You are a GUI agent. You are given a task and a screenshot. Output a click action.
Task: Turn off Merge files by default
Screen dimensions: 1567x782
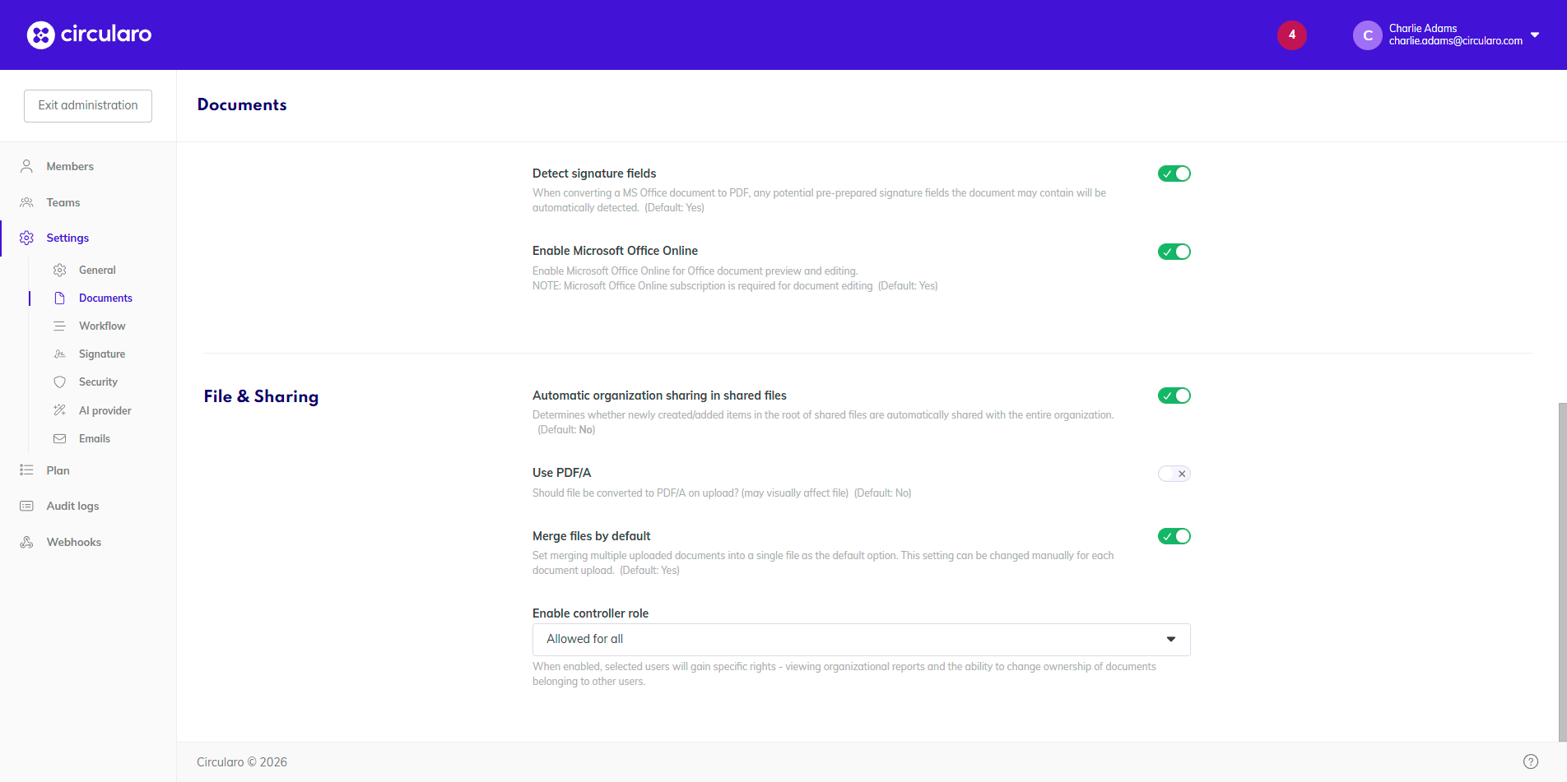(x=1174, y=536)
